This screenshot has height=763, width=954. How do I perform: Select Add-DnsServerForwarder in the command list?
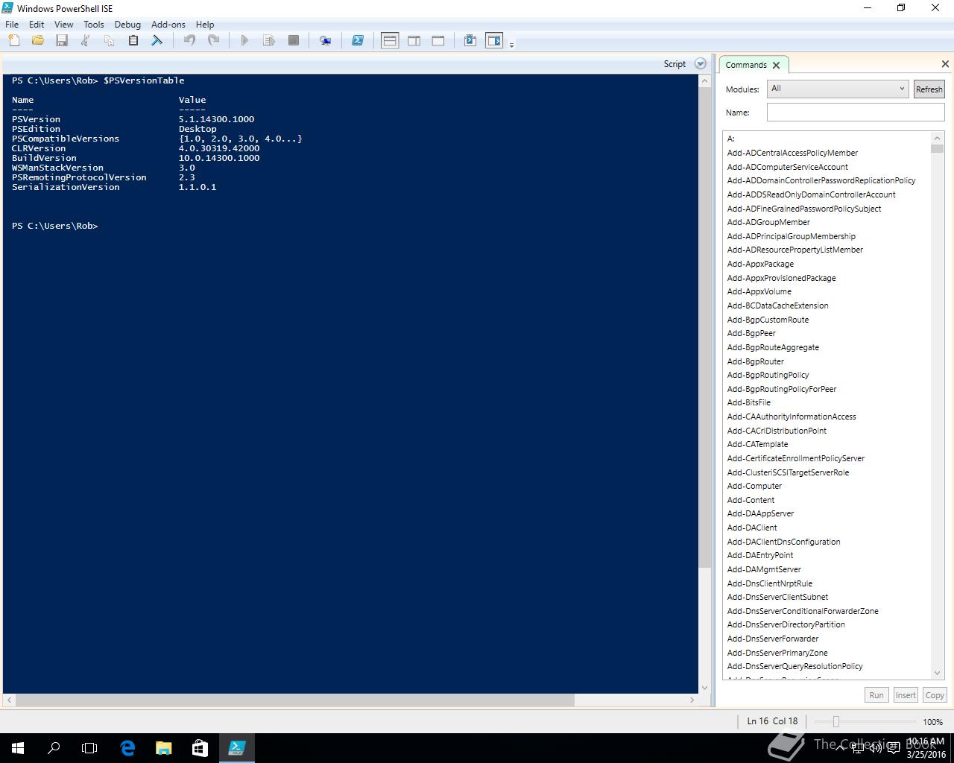(x=773, y=639)
